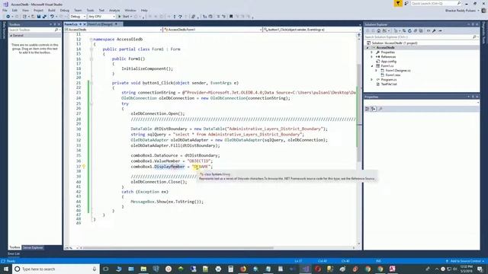The height and width of the screenshot is (274, 488).
Task: Expand the Program.cs node
Action: (x=371, y=79)
